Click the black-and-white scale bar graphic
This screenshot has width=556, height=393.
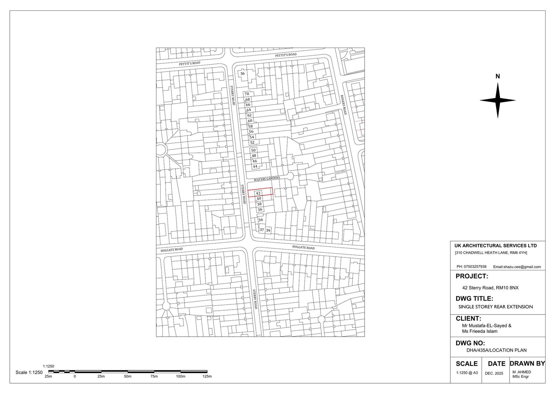click(128, 372)
